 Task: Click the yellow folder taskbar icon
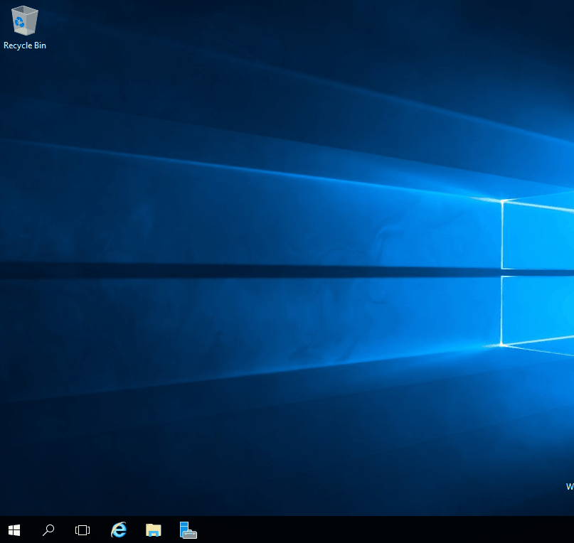(x=153, y=529)
